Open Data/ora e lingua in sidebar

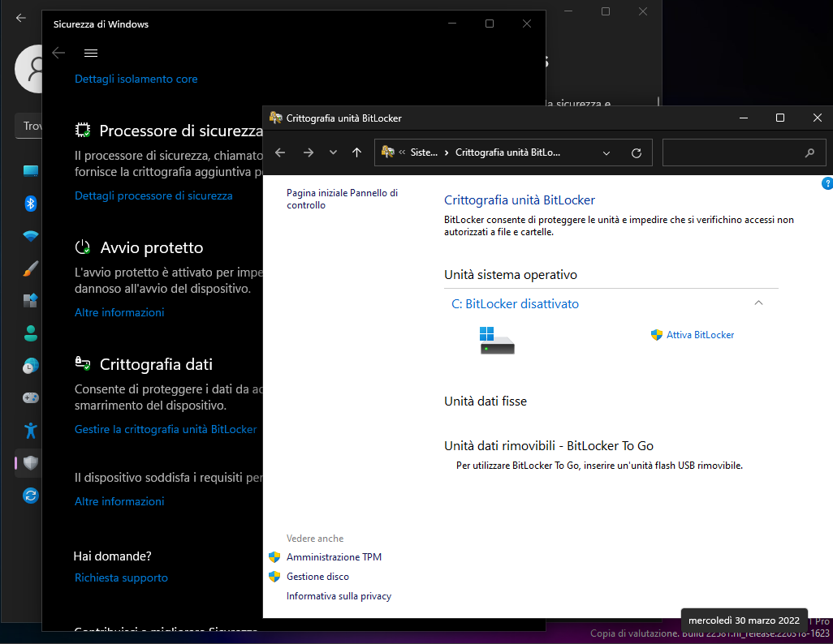point(30,366)
